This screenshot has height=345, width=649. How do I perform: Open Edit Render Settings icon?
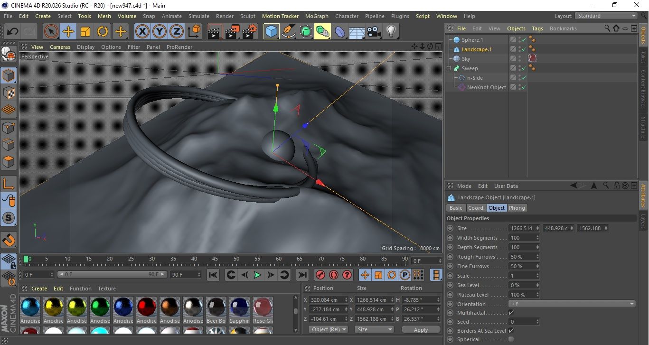250,32
